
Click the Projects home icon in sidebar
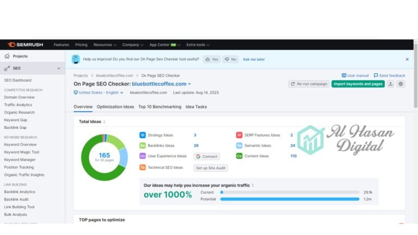click(x=7, y=56)
